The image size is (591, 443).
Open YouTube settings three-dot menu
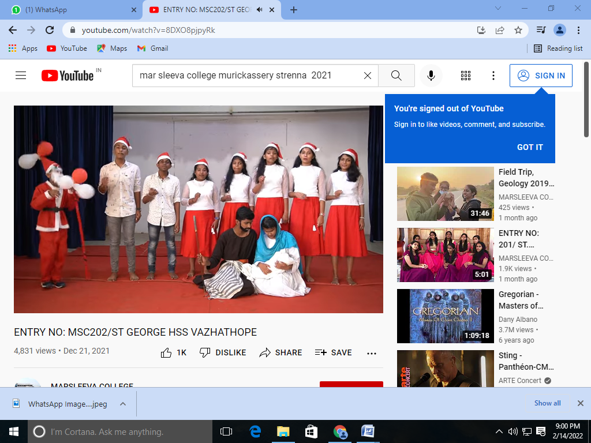pyautogui.click(x=493, y=76)
